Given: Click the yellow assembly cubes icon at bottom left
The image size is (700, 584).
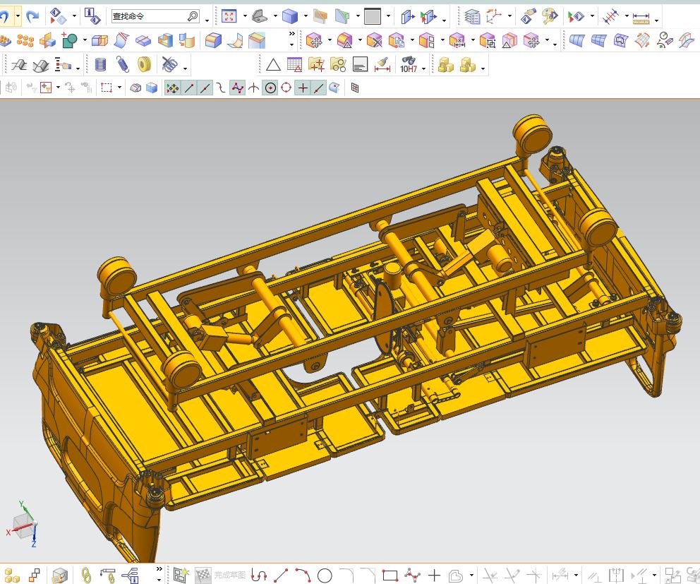Looking at the screenshot, I should point(12,576).
